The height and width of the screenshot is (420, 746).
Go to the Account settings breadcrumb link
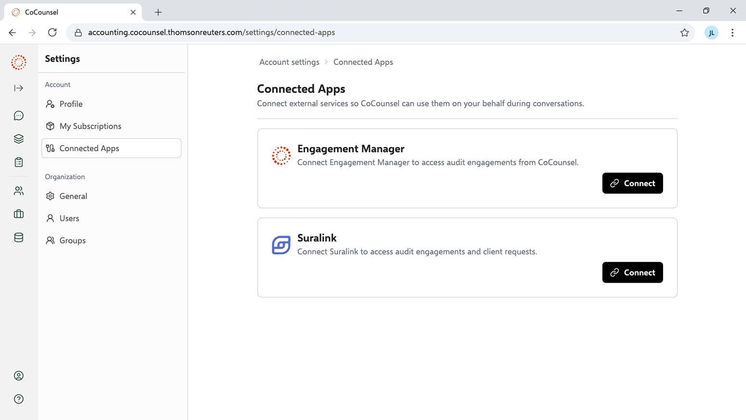point(289,62)
